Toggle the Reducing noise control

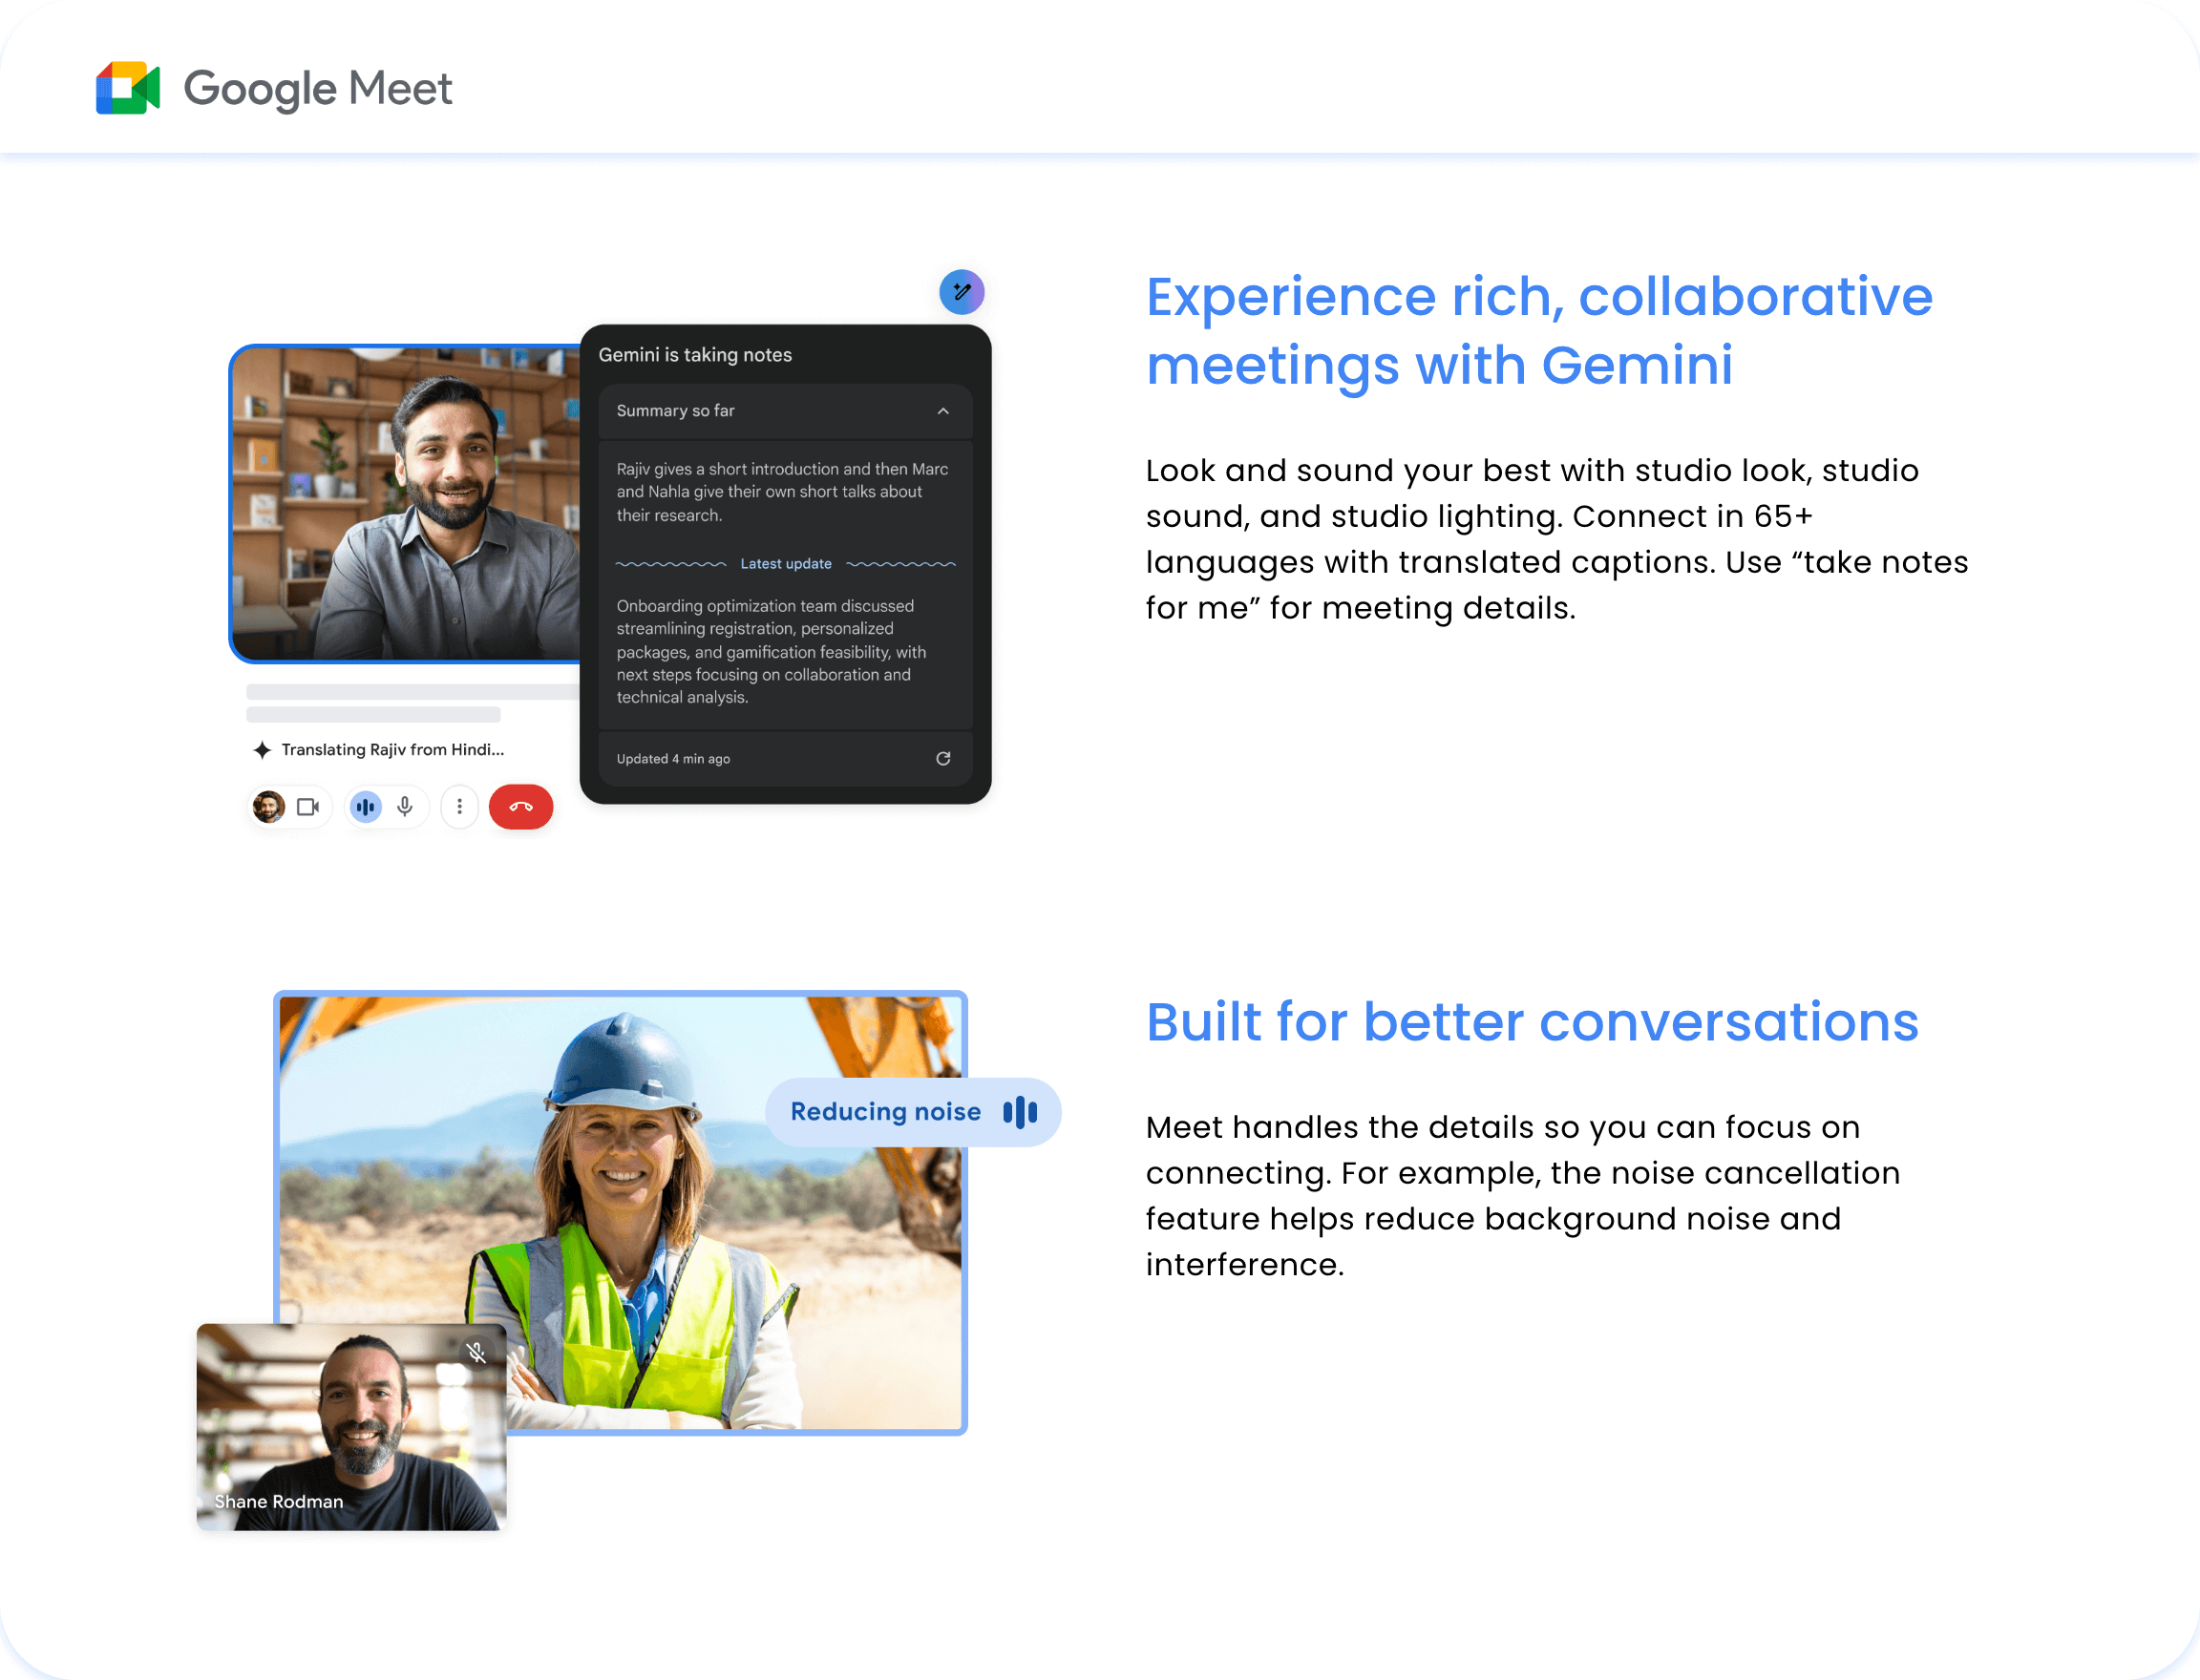pyautogui.click(x=911, y=1111)
